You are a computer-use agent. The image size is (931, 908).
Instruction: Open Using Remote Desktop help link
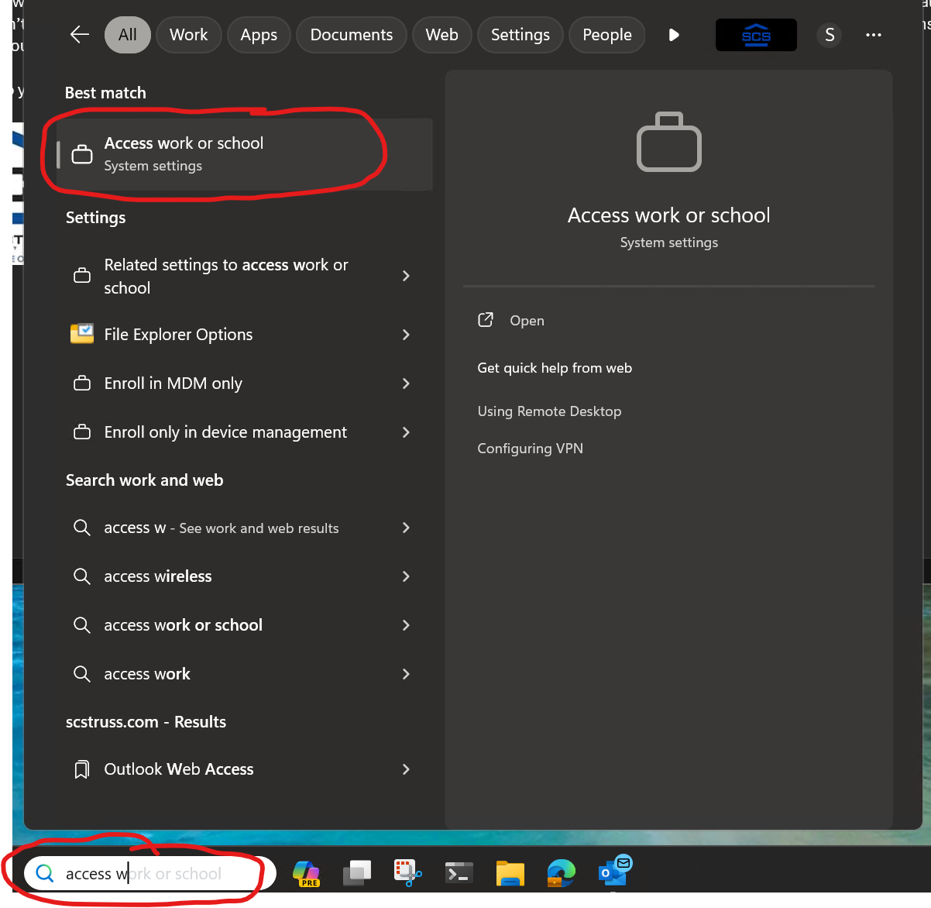pos(549,411)
